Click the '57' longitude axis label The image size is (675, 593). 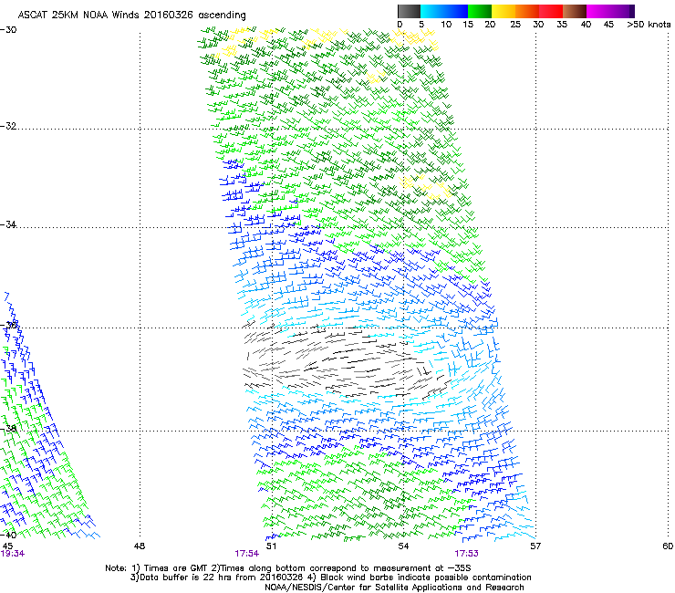point(535,546)
